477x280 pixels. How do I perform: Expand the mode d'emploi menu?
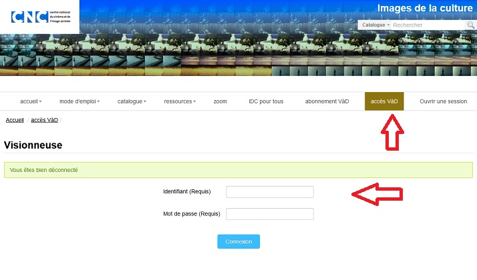pos(79,101)
